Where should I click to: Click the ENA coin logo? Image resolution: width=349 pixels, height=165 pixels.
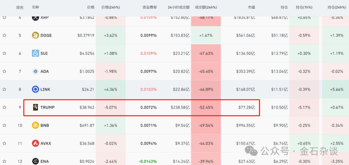click(x=36, y=161)
